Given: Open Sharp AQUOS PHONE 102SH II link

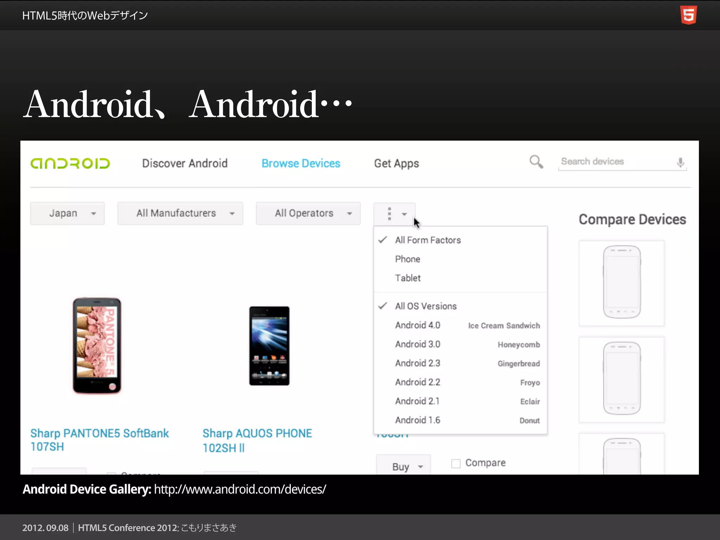Looking at the screenshot, I should coord(257,441).
